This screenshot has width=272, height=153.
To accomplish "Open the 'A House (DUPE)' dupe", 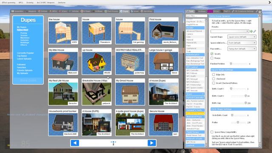I will point(96,122).
